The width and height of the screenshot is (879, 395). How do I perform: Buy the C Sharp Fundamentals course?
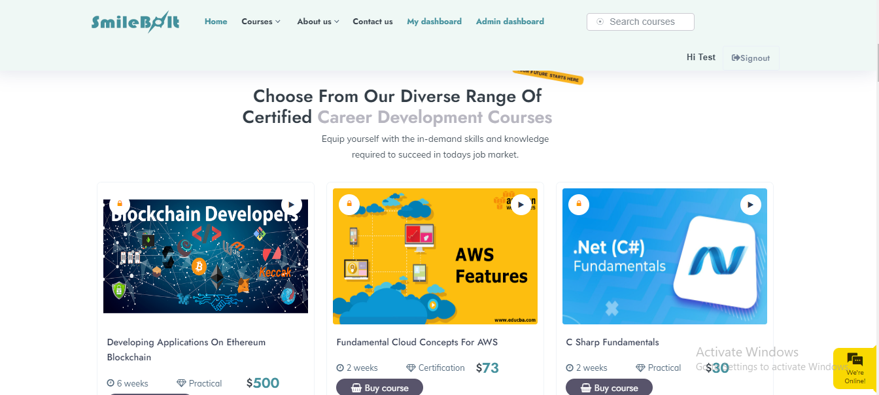tap(609, 388)
